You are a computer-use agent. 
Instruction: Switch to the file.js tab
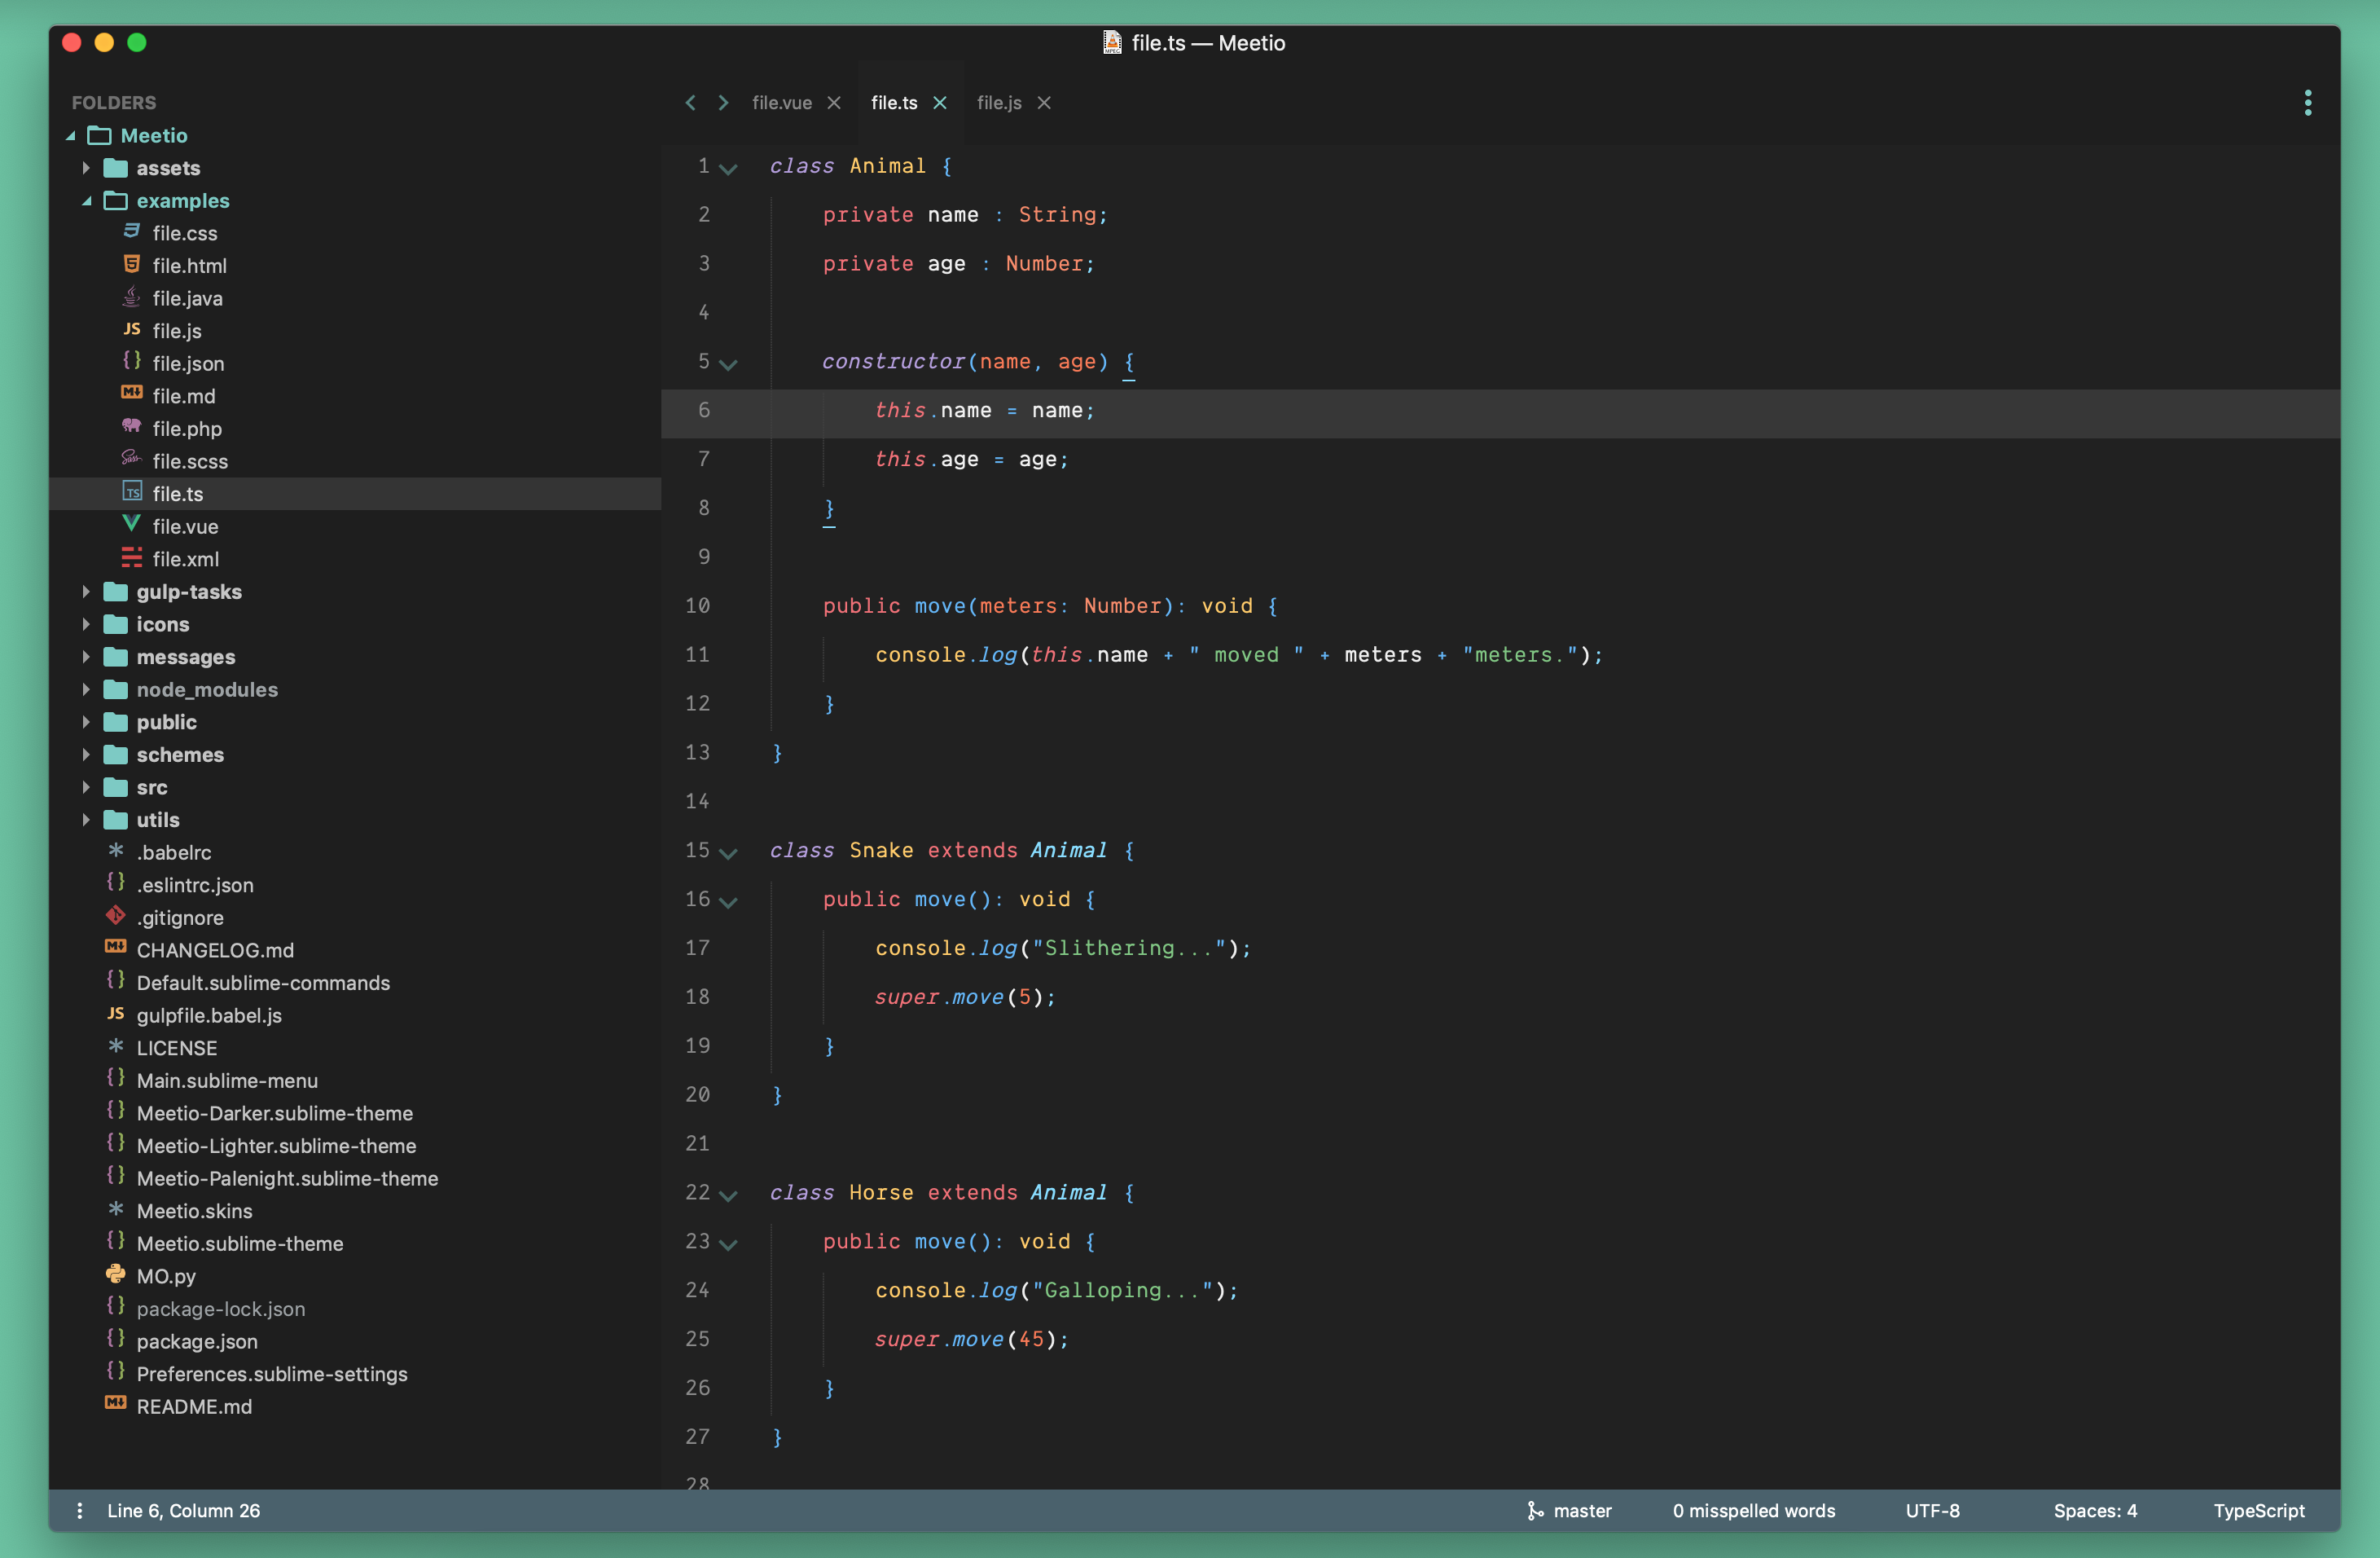click(998, 102)
